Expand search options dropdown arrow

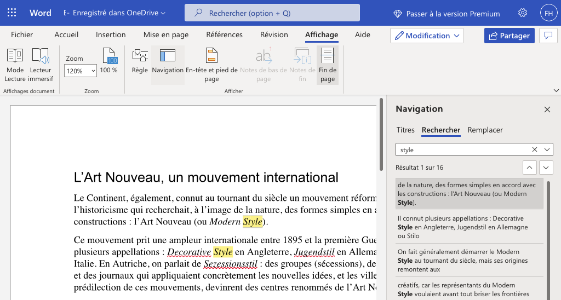coord(547,149)
